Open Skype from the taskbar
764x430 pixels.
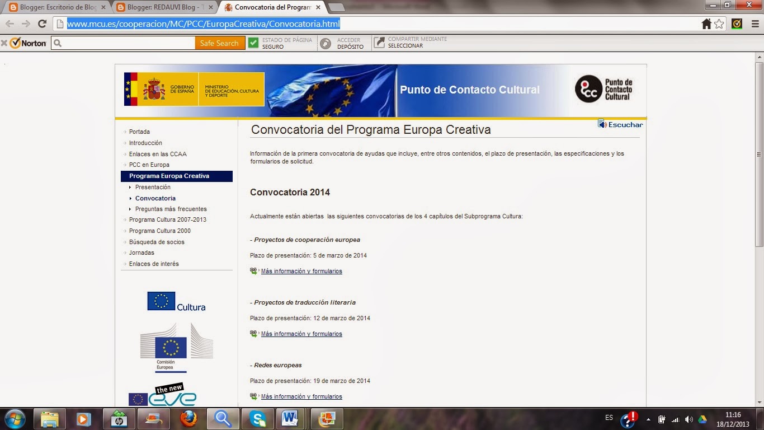[x=258, y=419]
